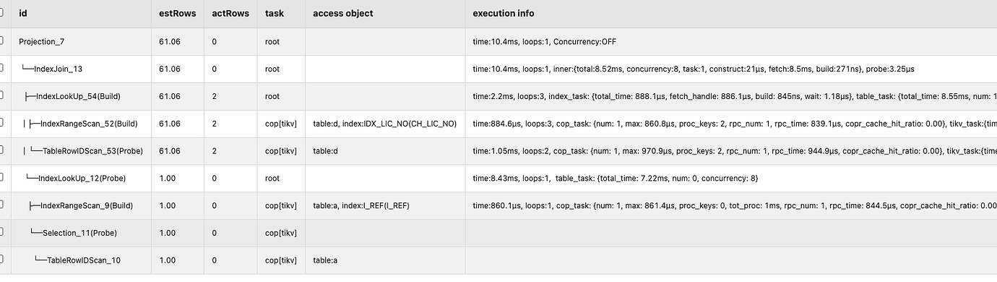Select the IndexJoin_13 tree node

click(x=56, y=69)
